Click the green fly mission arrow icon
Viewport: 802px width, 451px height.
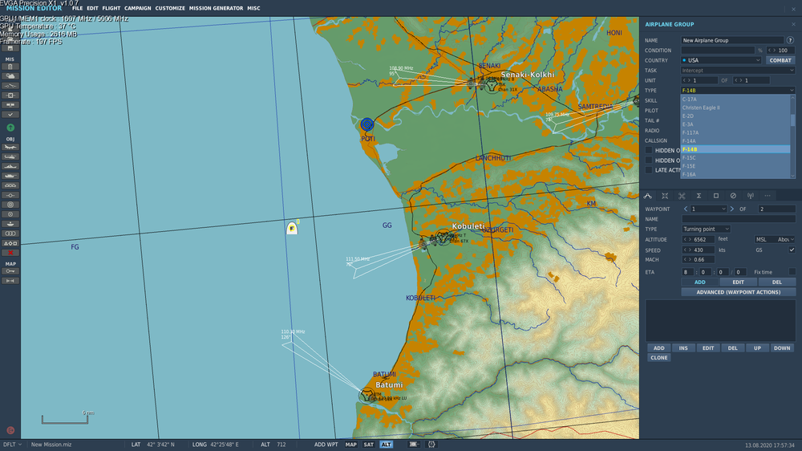tap(10, 128)
